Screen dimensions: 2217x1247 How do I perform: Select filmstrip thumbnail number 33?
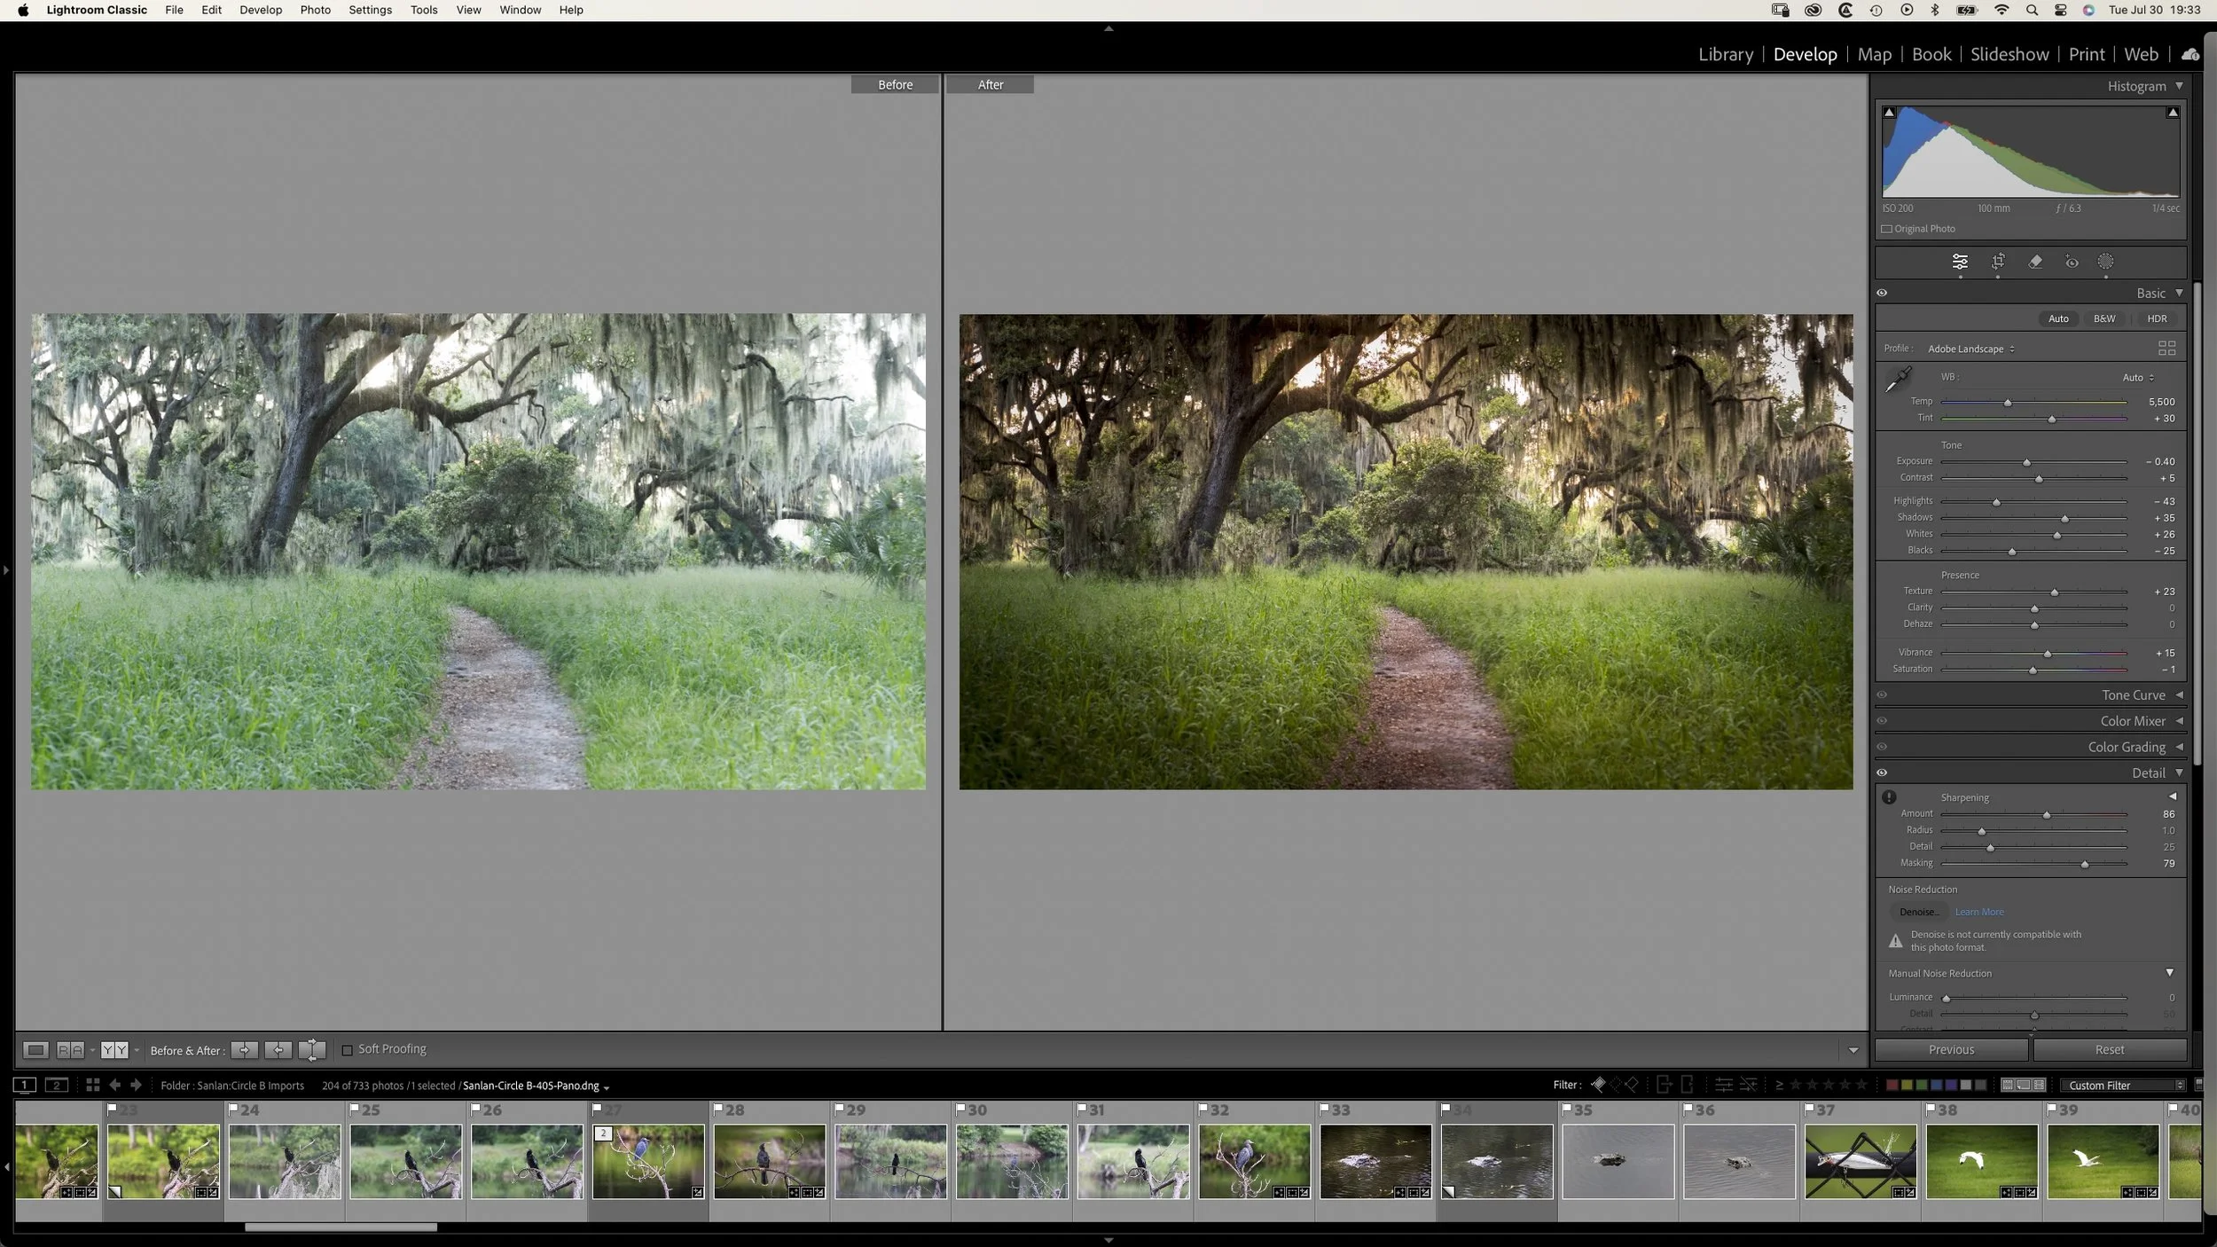[1375, 1162]
